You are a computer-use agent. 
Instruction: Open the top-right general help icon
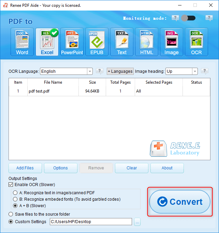(x=209, y=18)
